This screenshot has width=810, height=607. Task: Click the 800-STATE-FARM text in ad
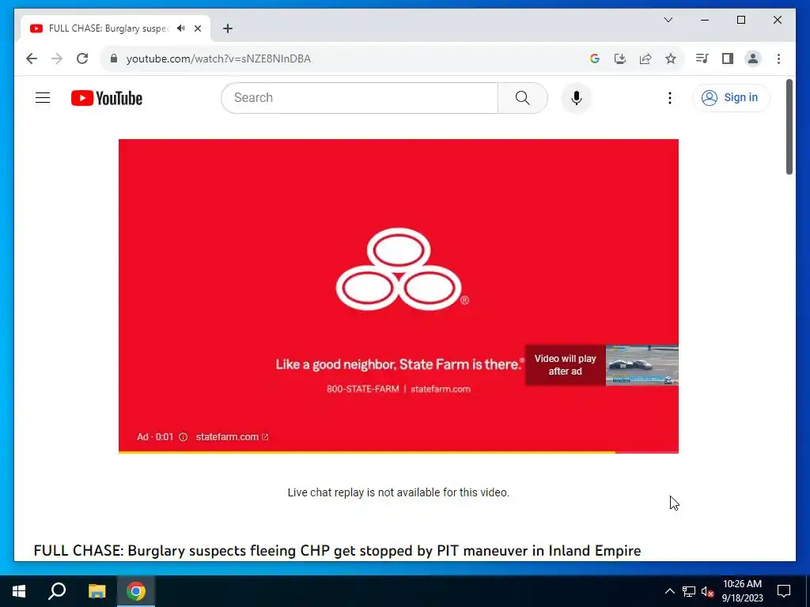click(362, 389)
